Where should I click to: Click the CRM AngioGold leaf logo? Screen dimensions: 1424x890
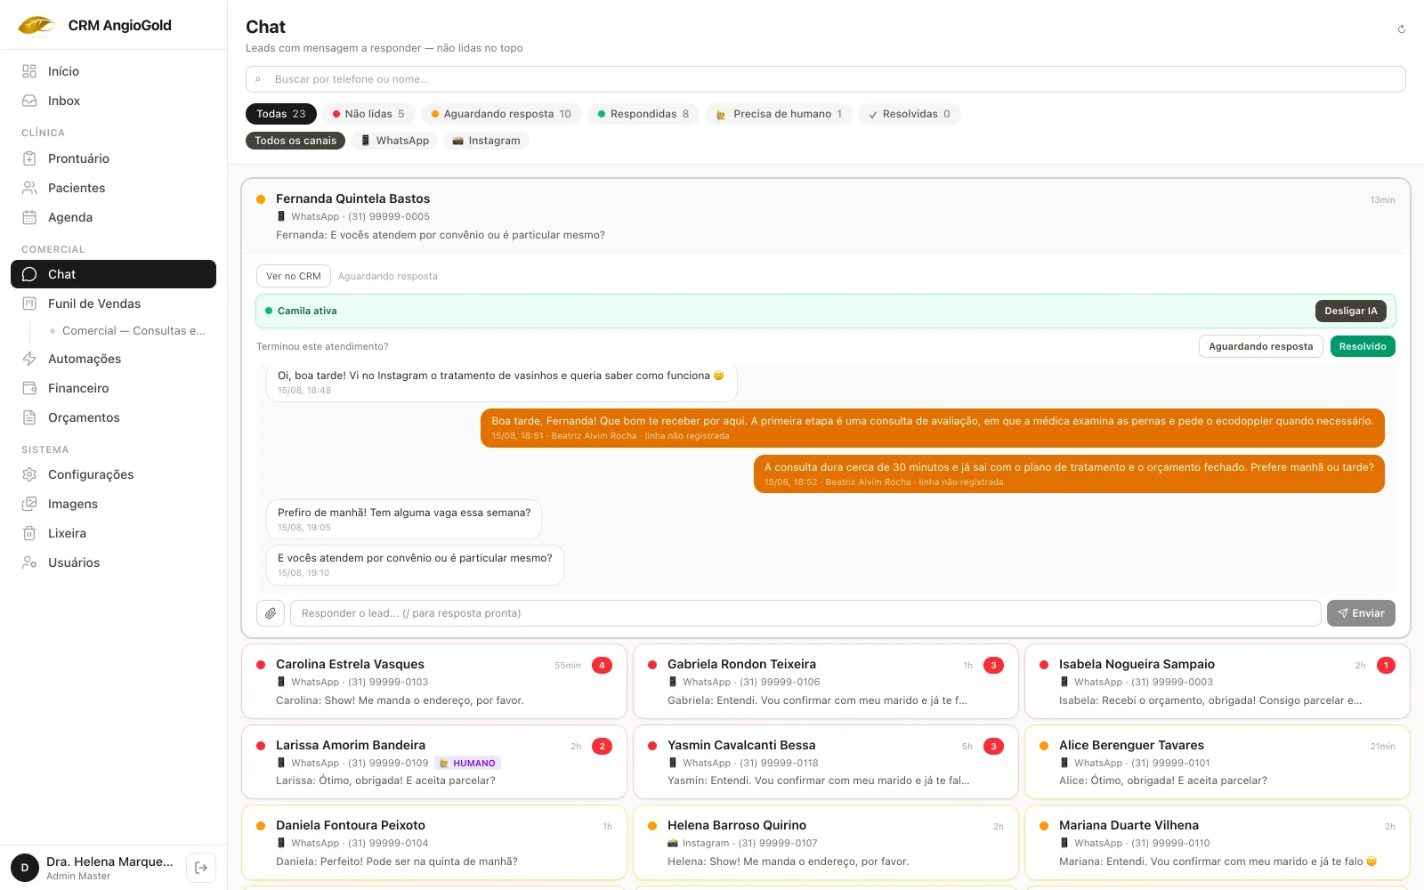36,25
